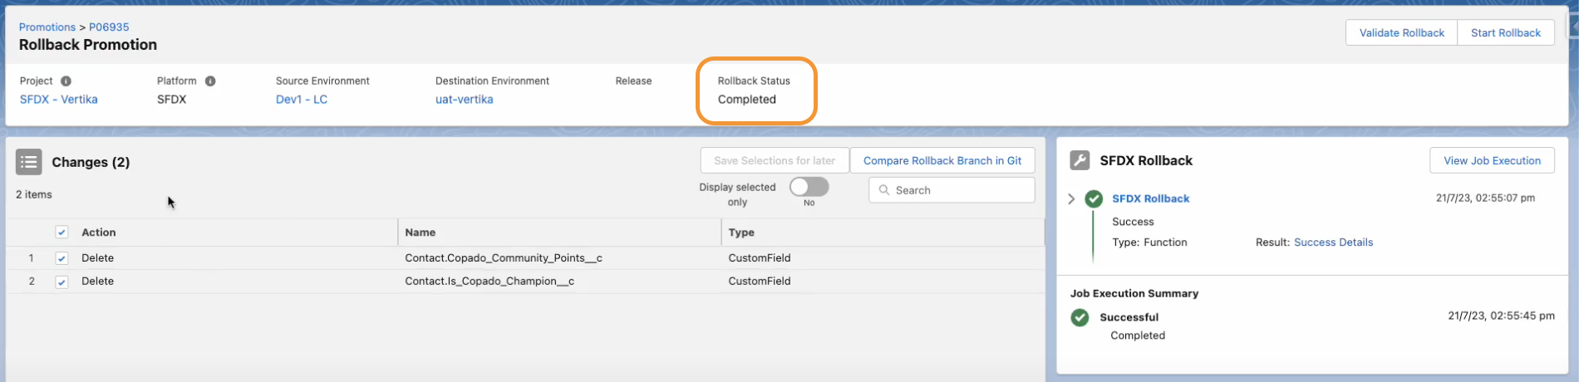The height and width of the screenshot is (382, 1579).
Task: Click the SFDX Rollback step success checkmark
Action: click(1094, 199)
